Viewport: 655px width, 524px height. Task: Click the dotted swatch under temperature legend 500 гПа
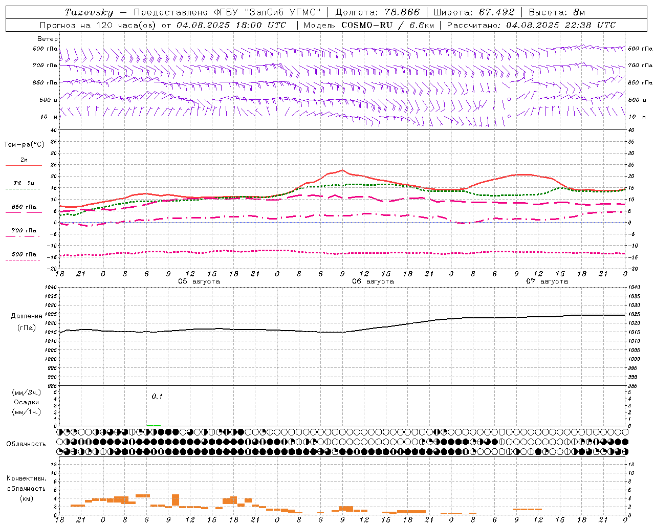[23, 260]
